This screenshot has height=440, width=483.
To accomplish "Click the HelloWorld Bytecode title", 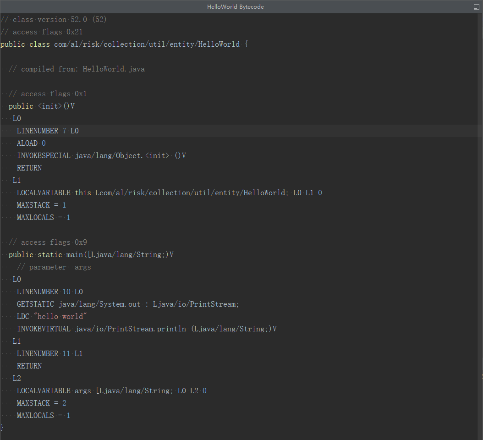I will tap(236, 7).
